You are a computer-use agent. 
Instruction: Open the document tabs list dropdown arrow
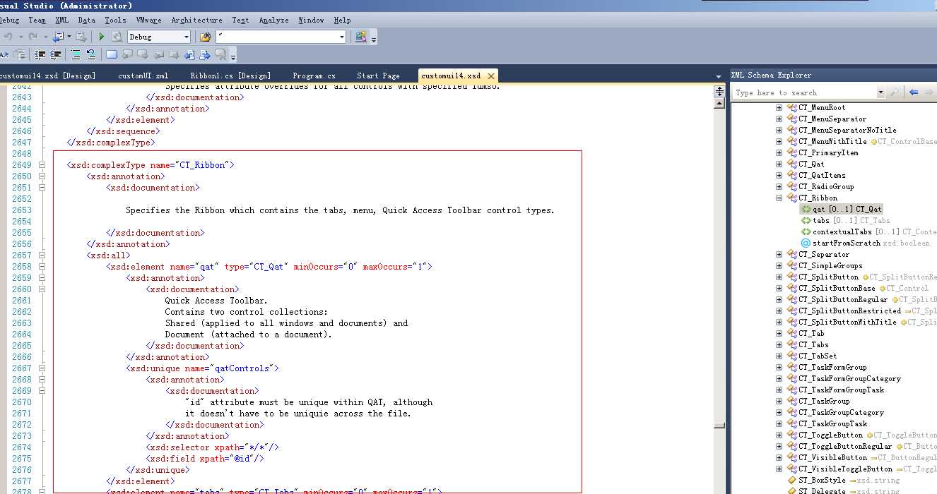pos(719,76)
